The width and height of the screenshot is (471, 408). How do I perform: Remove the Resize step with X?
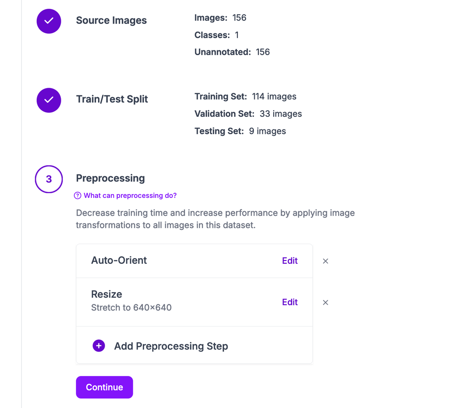325,302
